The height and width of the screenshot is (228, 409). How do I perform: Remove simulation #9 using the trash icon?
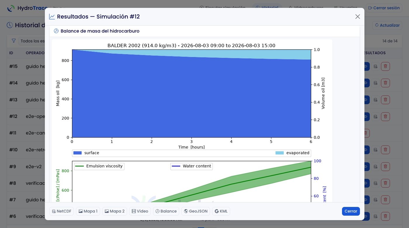click(385, 167)
